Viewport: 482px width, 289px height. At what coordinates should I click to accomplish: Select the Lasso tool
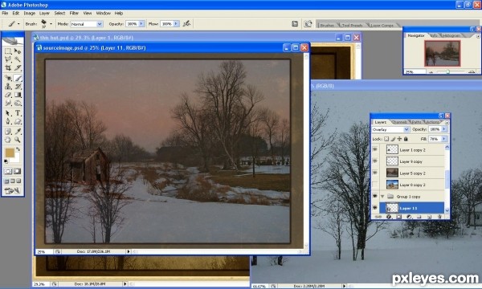pos(8,59)
